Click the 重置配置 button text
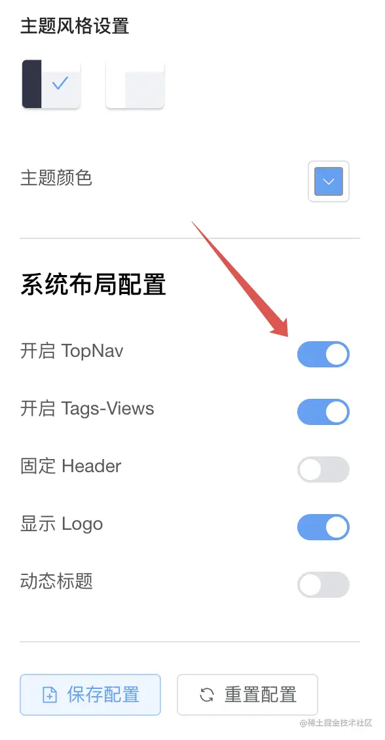 click(261, 695)
